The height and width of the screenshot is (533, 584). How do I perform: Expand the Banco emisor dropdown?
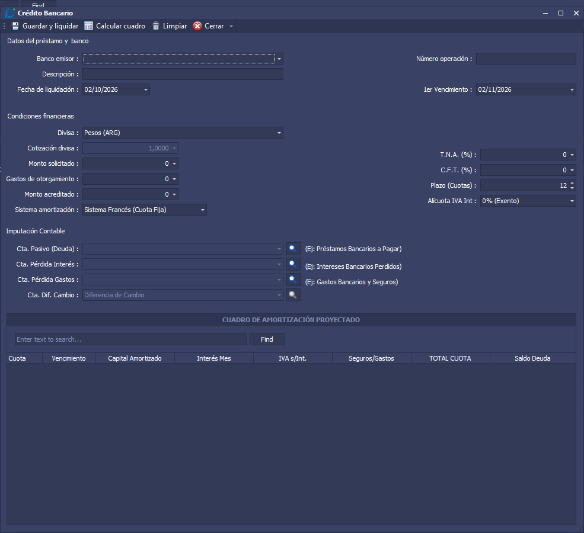pyautogui.click(x=279, y=59)
